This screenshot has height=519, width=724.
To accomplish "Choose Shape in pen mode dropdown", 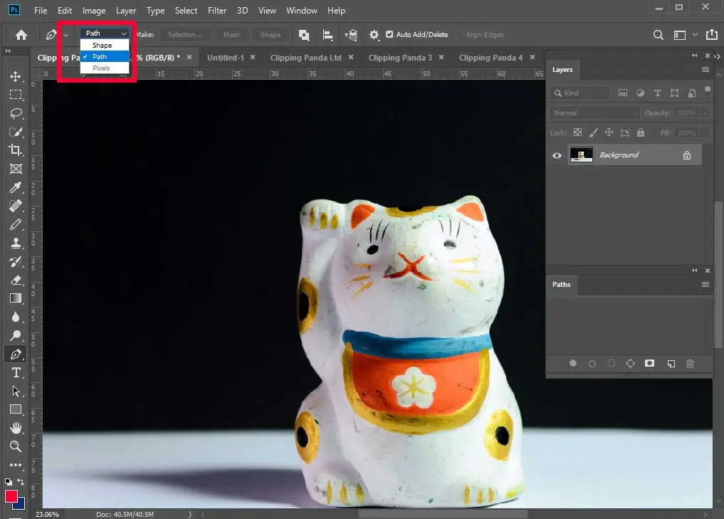I will click(105, 46).
